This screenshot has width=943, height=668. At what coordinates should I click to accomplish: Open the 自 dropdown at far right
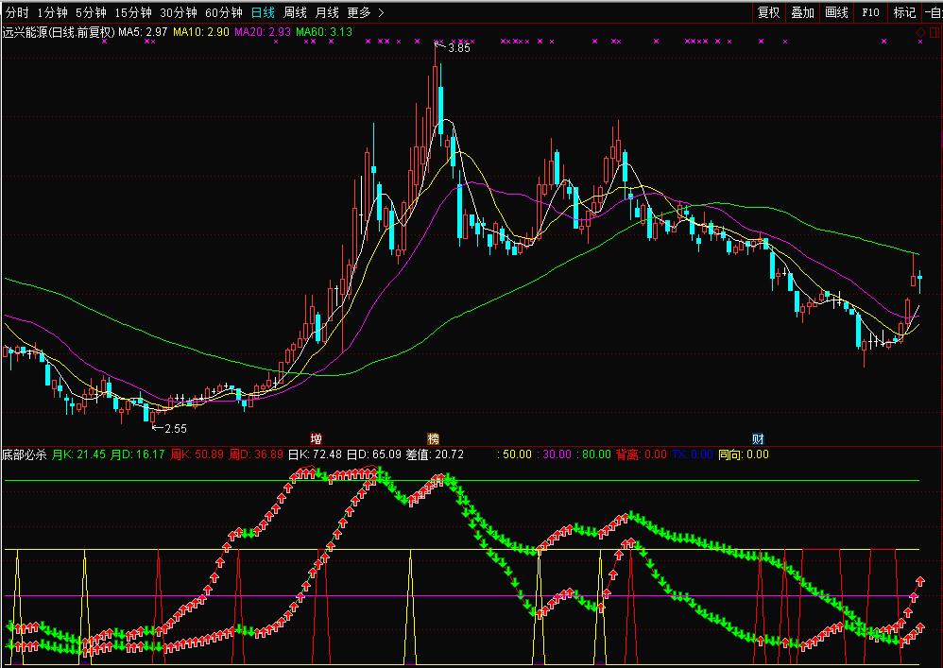[934, 12]
